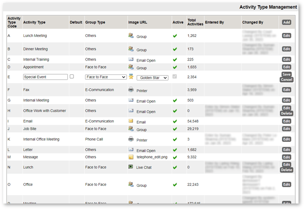Viewport: 304px width, 209px height.
Task: Click the telephone_edit.png icon in Message row
Action: click(x=131, y=157)
